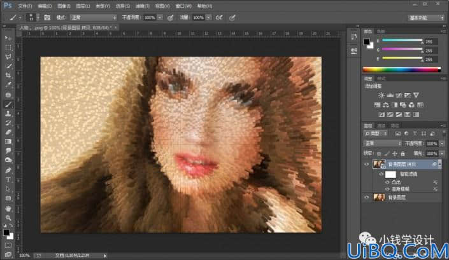Toggle the Gaussian Blur filter eye
The image size is (449, 260).
point(387,189)
